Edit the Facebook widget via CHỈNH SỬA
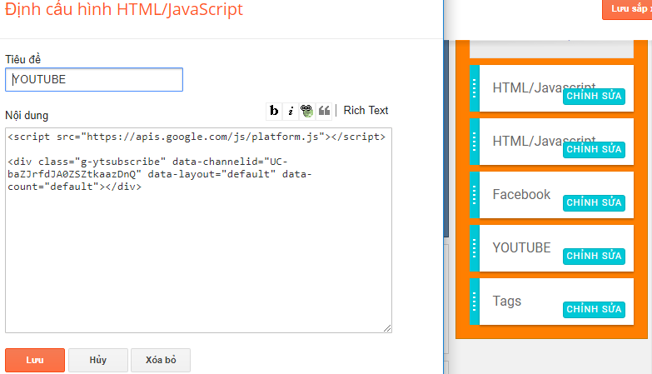Image resolution: width=652 pixels, height=374 pixels. pyautogui.click(x=594, y=202)
